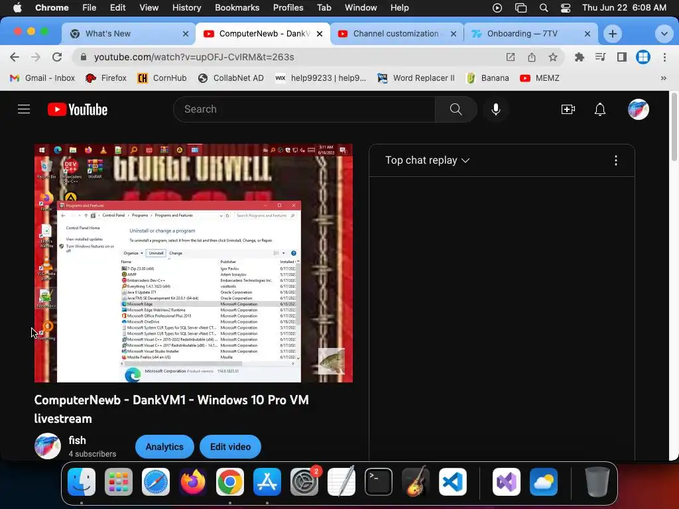
Task: View the site info lock icon
Action: click(84, 57)
